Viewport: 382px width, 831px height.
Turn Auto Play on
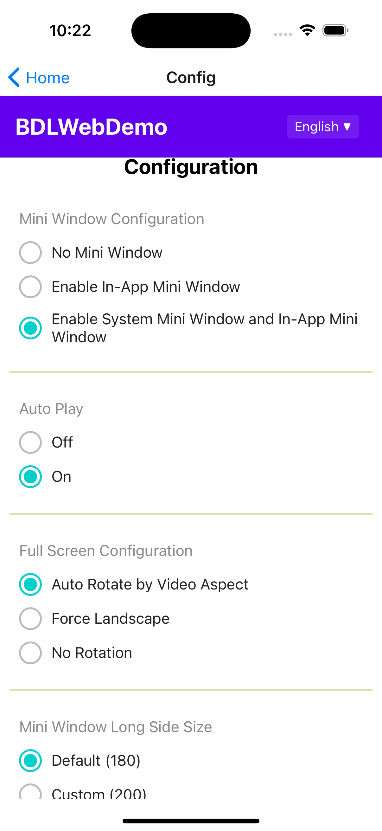pos(30,476)
